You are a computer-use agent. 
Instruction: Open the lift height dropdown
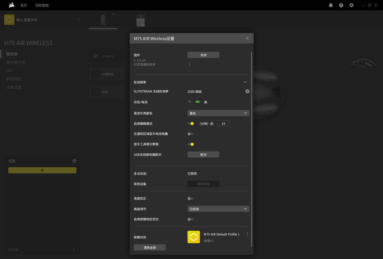[218, 209]
